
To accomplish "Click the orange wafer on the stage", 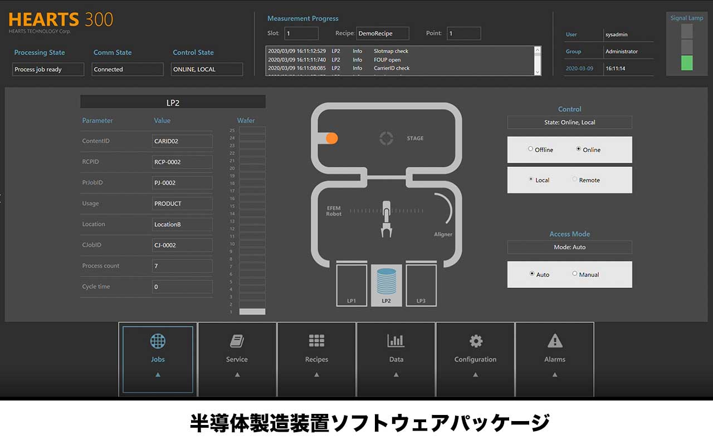I will pos(331,139).
